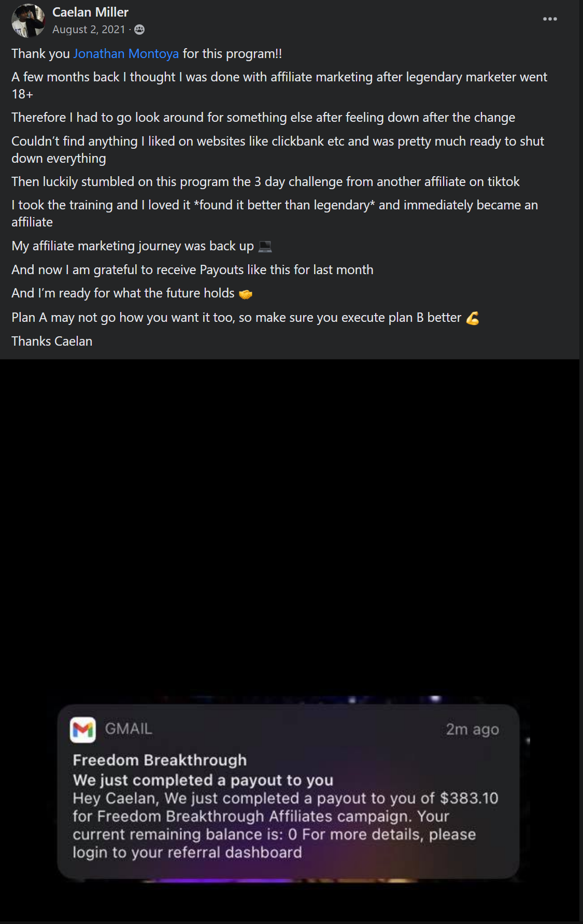
Task: Click the flexed bicep emoji
Action: [473, 318]
